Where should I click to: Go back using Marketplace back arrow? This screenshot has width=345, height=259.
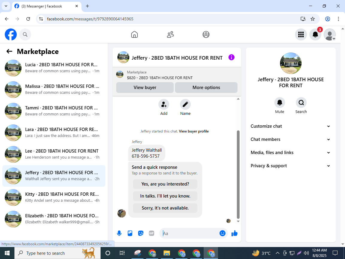click(x=9, y=51)
